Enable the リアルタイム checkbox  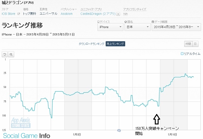(182, 54)
